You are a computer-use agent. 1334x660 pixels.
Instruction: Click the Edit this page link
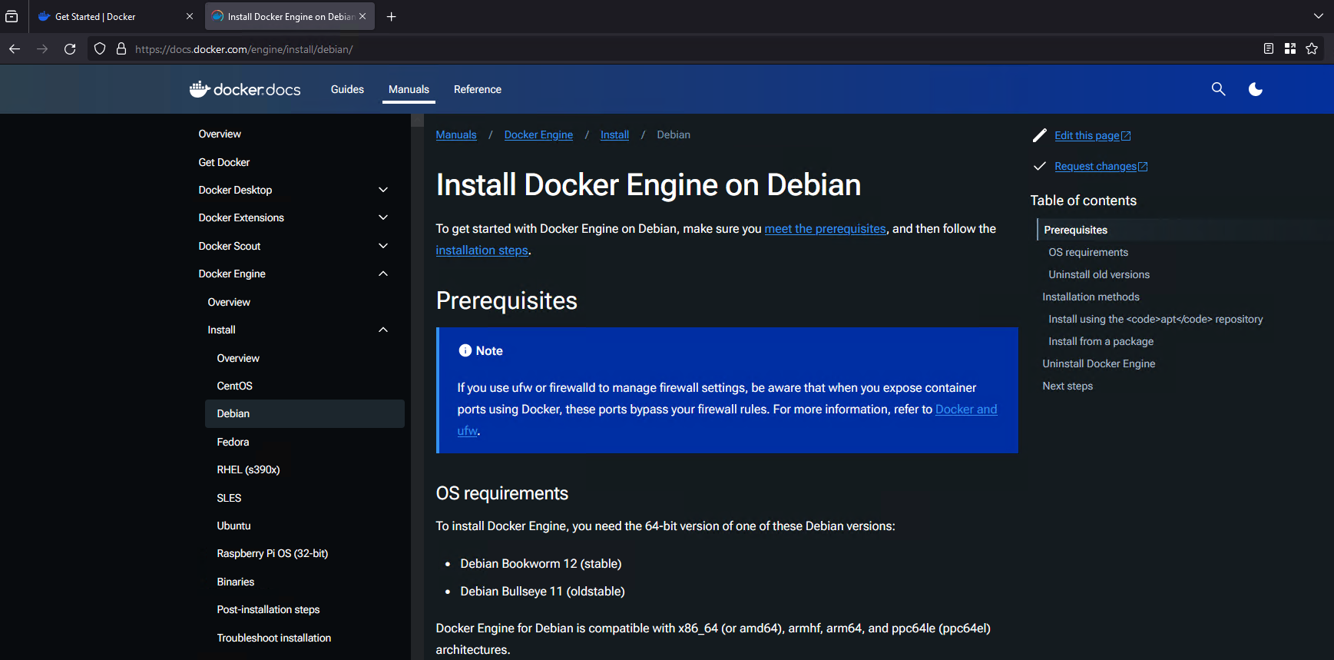click(1092, 135)
